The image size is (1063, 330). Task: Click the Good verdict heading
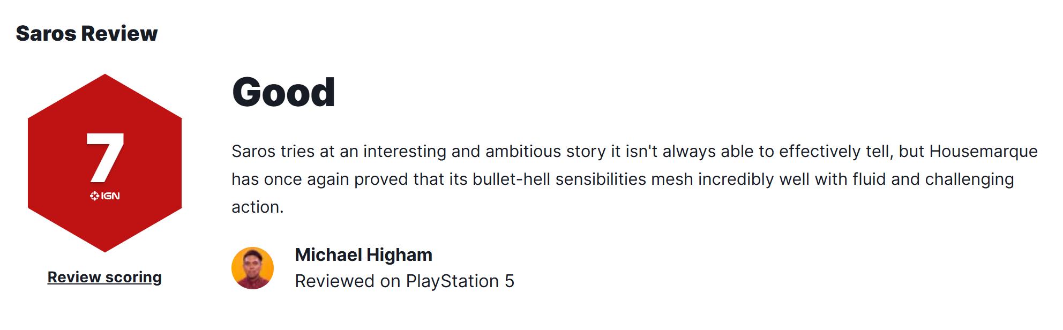(283, 93)
